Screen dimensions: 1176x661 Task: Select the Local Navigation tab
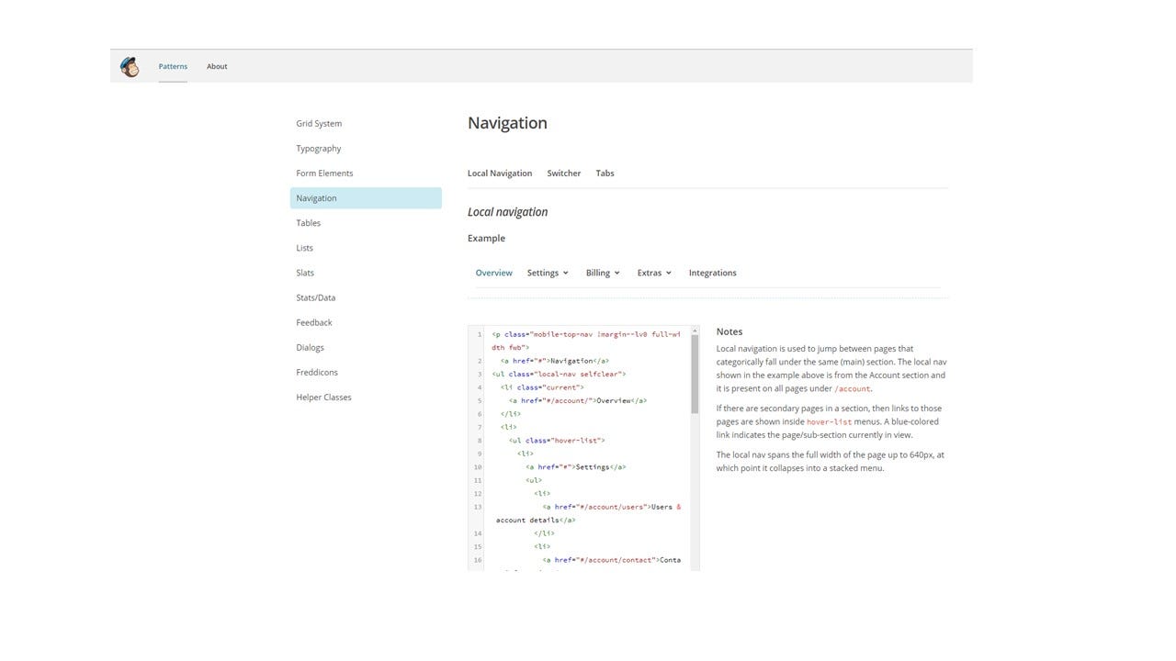point(499,173)
